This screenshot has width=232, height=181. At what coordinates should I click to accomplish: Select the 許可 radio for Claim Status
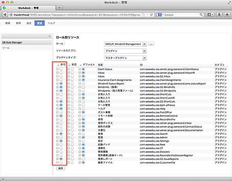point(61,69)
